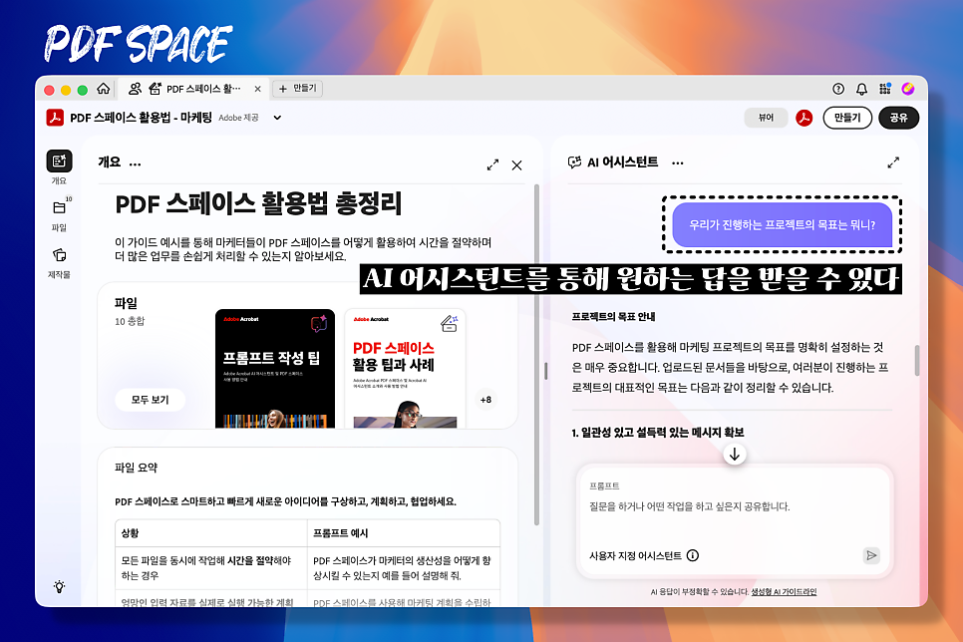963x642 pixels.
Task: Open the 개요 overview sidebar icon
Action: point(59,160)
